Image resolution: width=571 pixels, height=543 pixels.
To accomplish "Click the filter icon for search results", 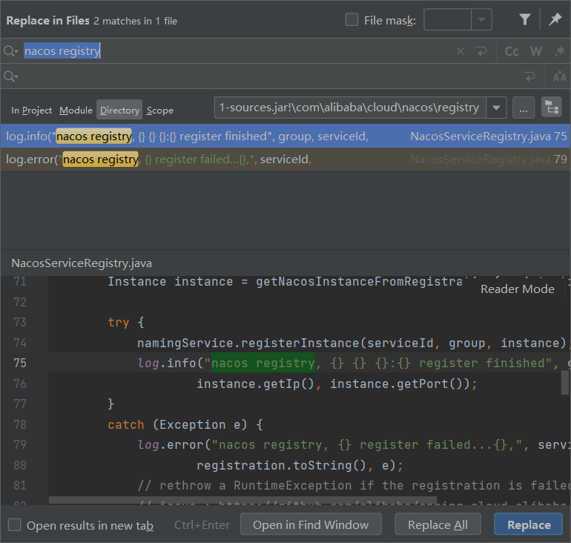I will coord(525,20).
